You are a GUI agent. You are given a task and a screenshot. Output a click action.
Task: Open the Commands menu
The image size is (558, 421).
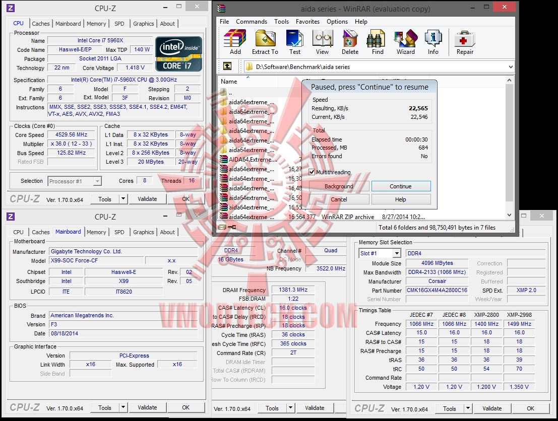[x=251, y=21]
